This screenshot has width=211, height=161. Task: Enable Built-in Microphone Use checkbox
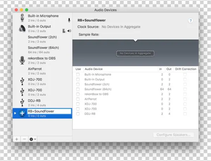(x=78, y=75)
